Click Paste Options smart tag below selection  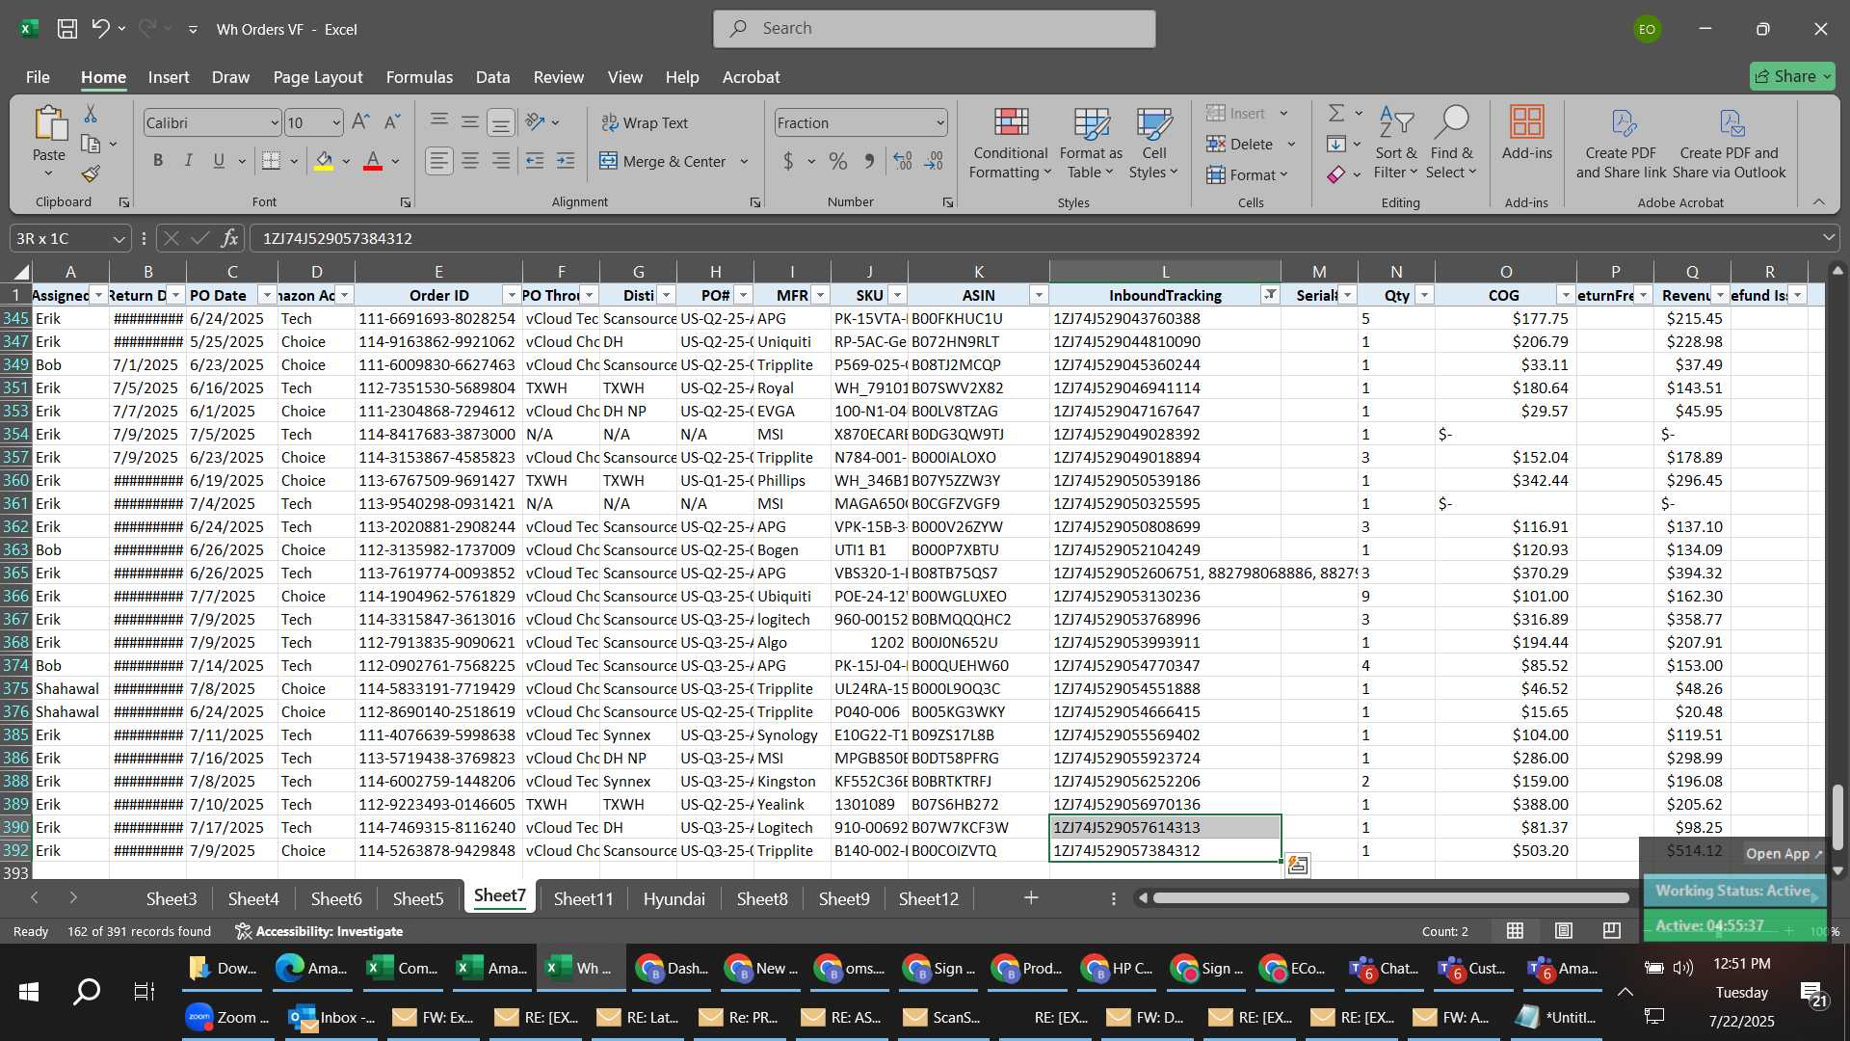click(1297, 866)
